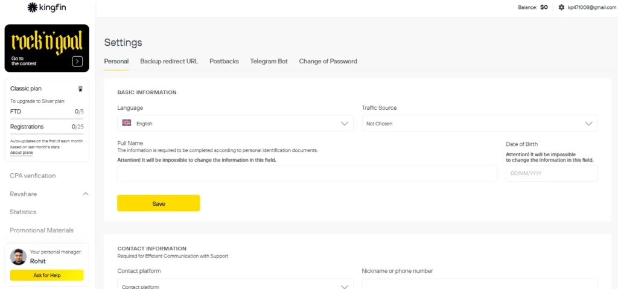Click the Classic plan badge icon
Image resolution: width=618 pixels, height=289 pixels.
tap(80, 89)
